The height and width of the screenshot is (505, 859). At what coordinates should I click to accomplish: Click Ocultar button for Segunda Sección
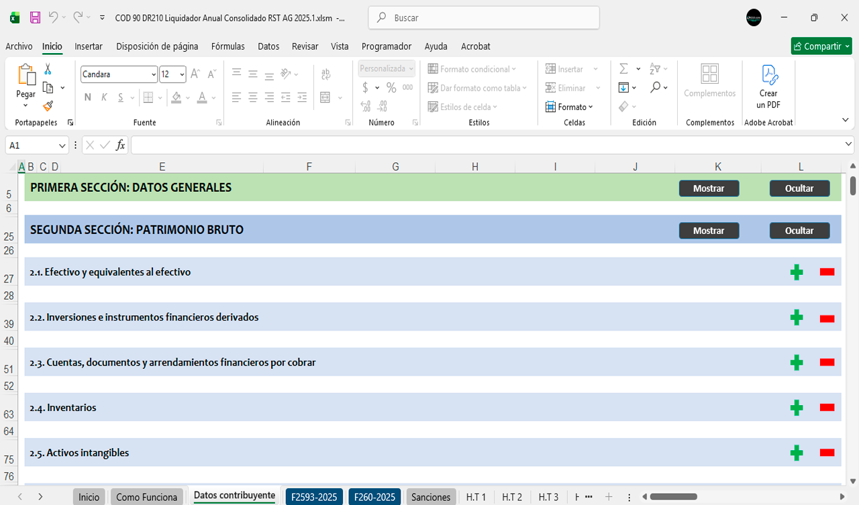pos(799,231)
